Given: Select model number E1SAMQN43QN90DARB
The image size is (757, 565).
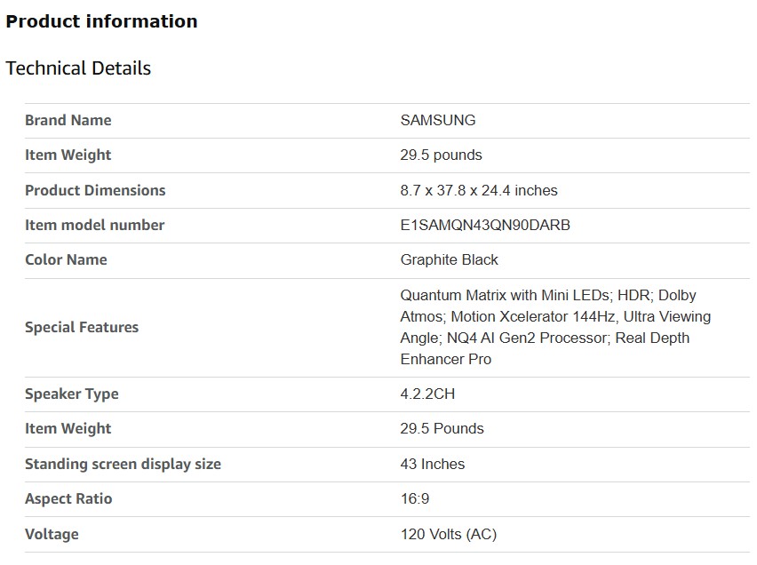Looking at the screenshot, I should (x=485, y=225).
